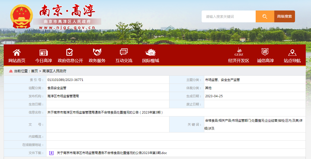
Task: Download the 不合格食品处置情况 .doc file
Action: (x=112, y=153)
